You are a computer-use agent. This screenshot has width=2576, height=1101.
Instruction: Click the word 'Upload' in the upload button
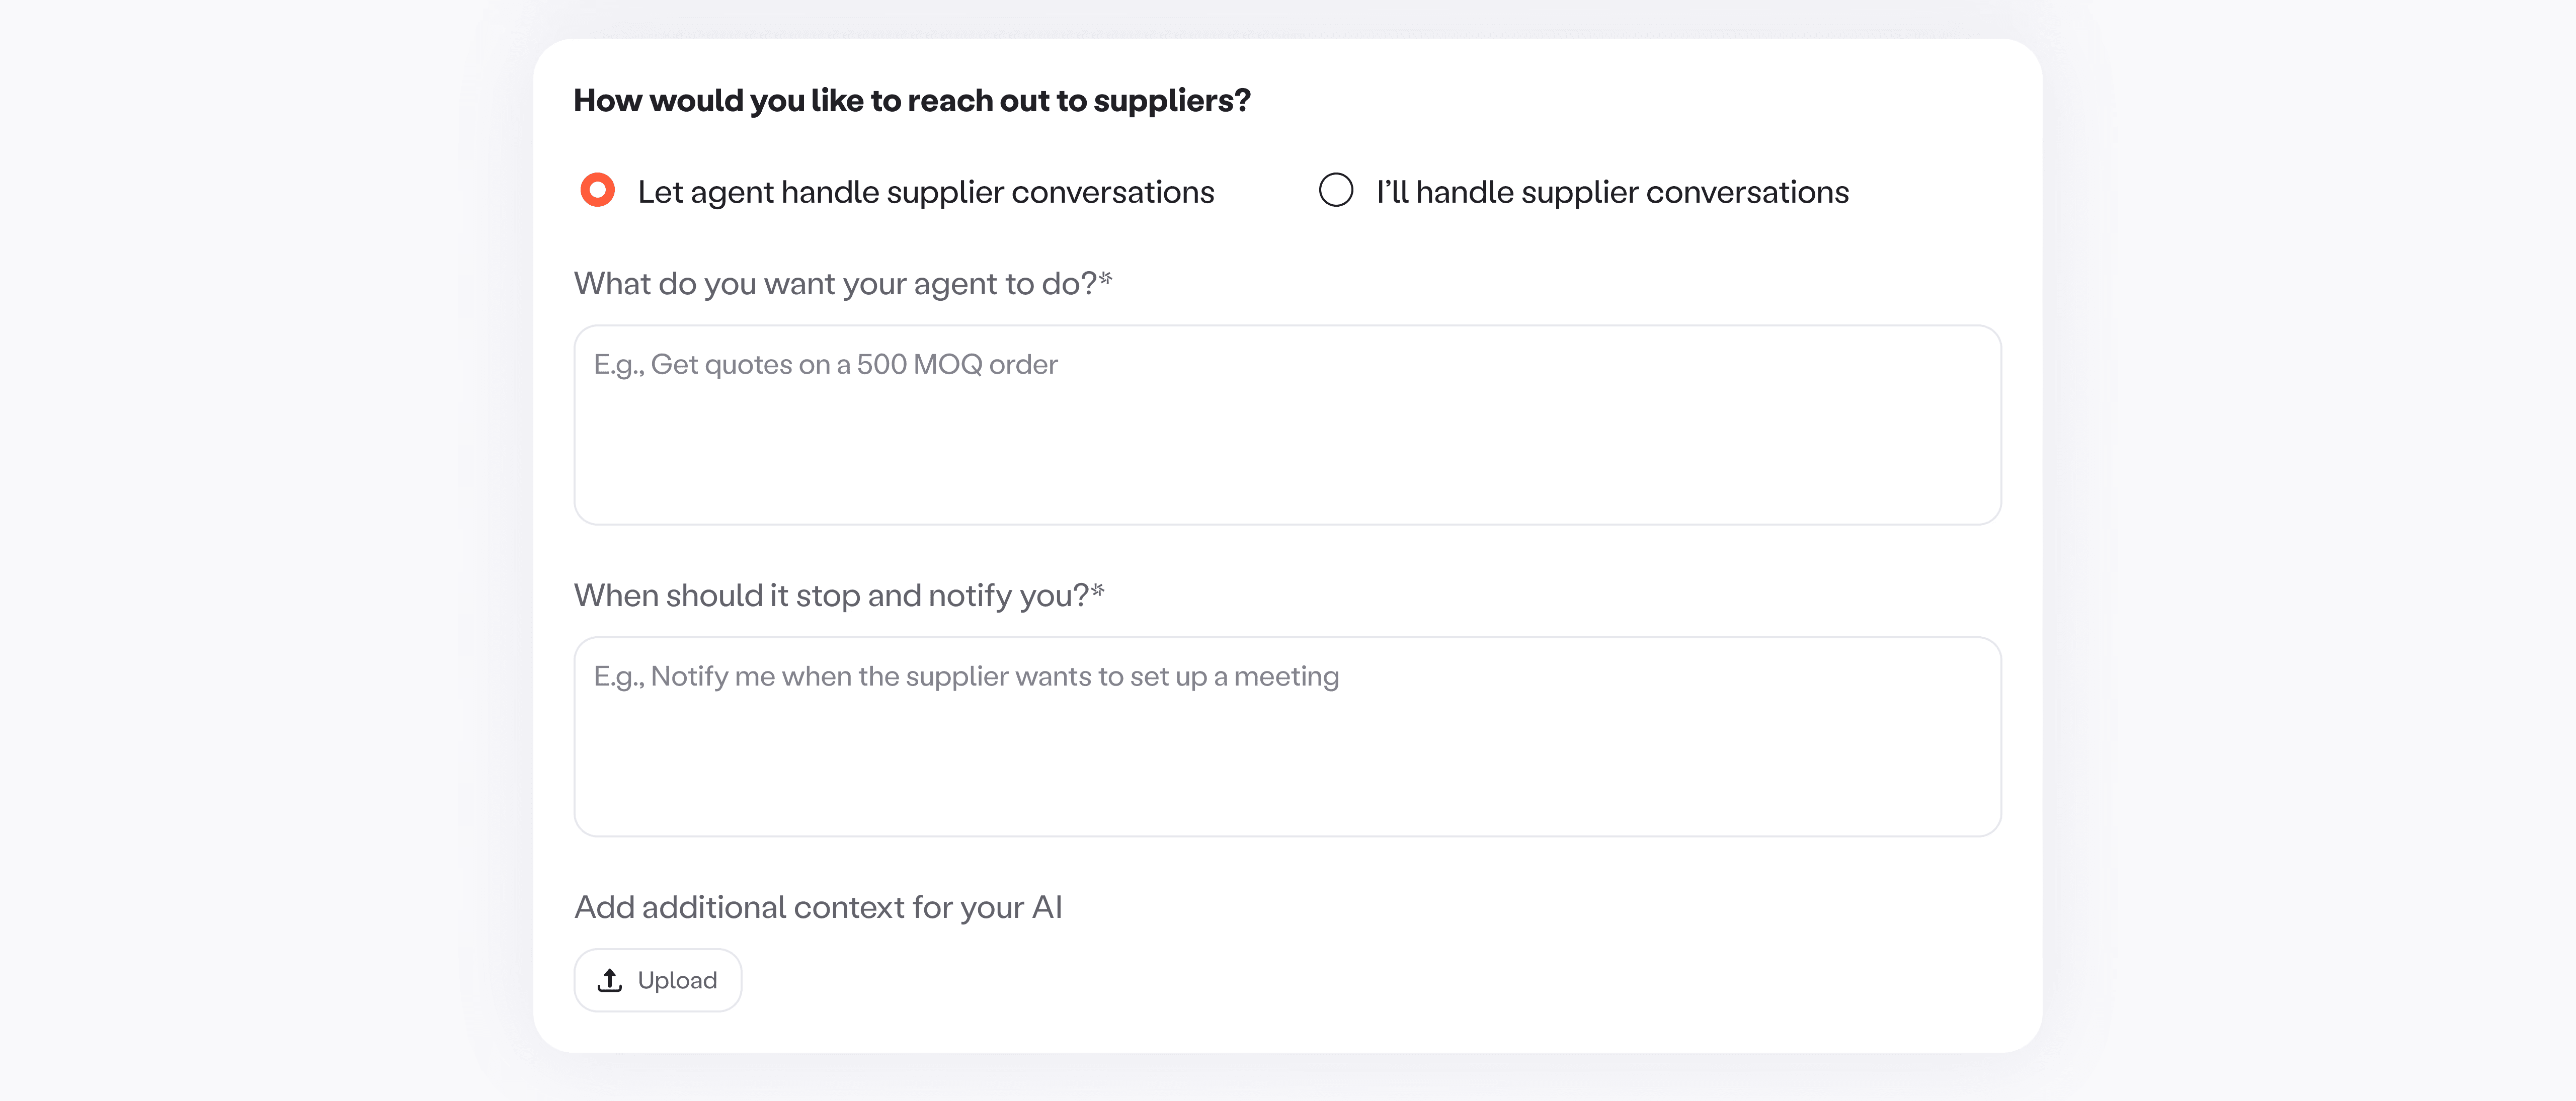(x=677, y=980)
